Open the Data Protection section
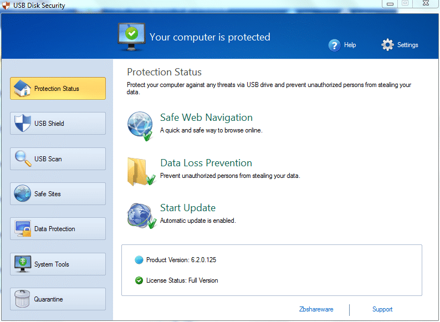The height and width of the screenshot is (322, 440). [58, 228]
